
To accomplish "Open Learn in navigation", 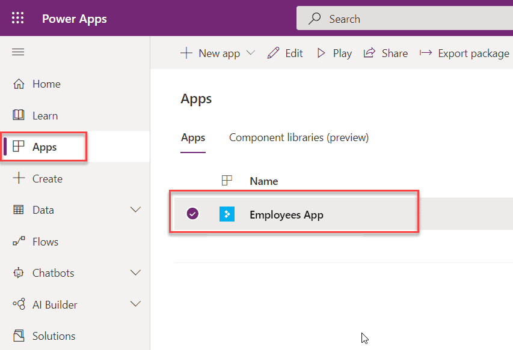I will click(45, 116).
